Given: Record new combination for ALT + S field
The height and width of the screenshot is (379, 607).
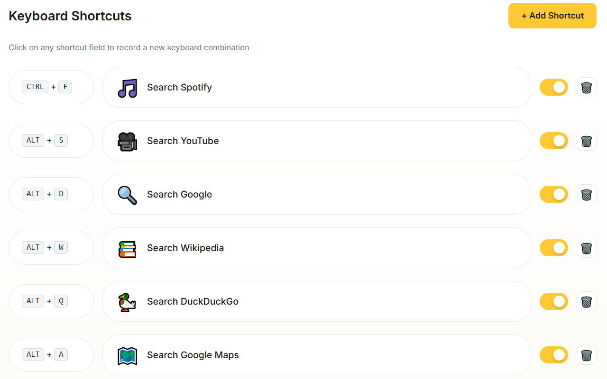Looking at the screenshot, I should tap(51, 141).
